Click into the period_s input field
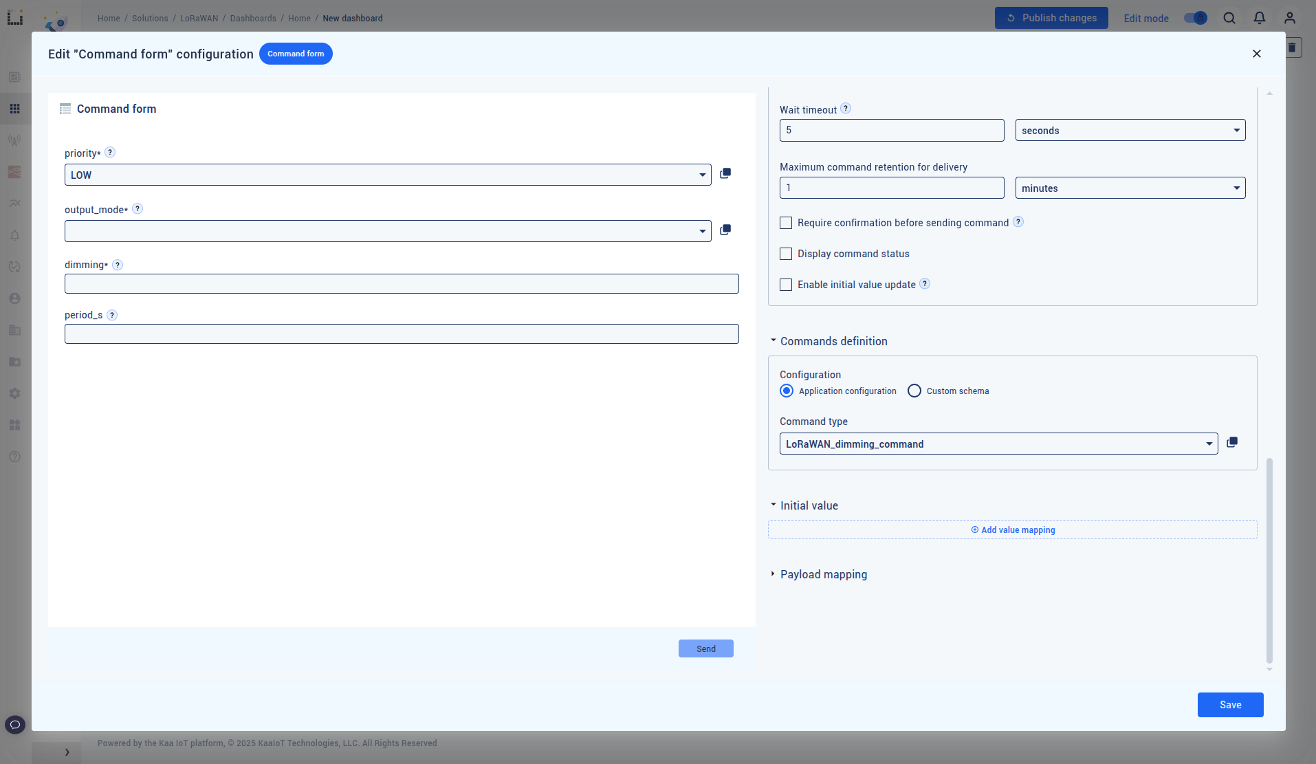1316x764 pixels. pyautogui.click(x=402, y=334)
